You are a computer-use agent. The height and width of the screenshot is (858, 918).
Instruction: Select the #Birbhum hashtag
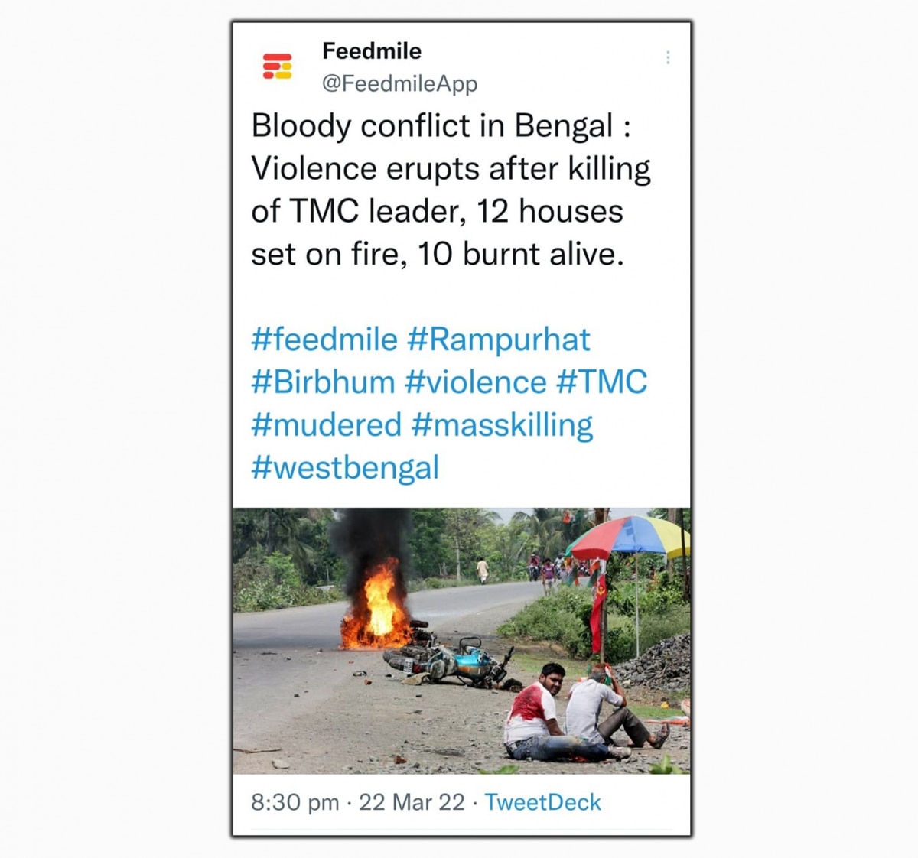click(323, 382)
